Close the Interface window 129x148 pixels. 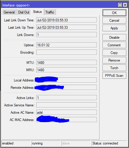point(125,5)
